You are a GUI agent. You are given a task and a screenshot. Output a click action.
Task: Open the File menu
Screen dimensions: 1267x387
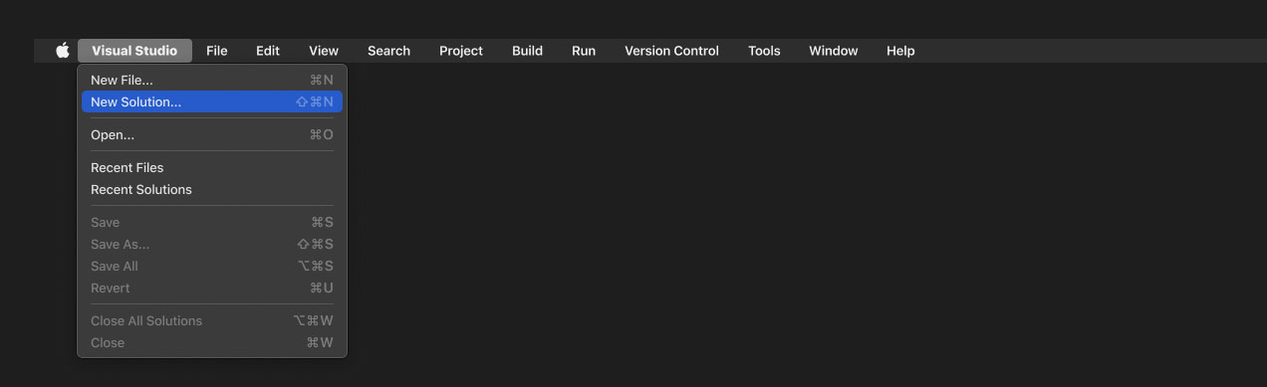pyautogui.click(x=217, y=51)
